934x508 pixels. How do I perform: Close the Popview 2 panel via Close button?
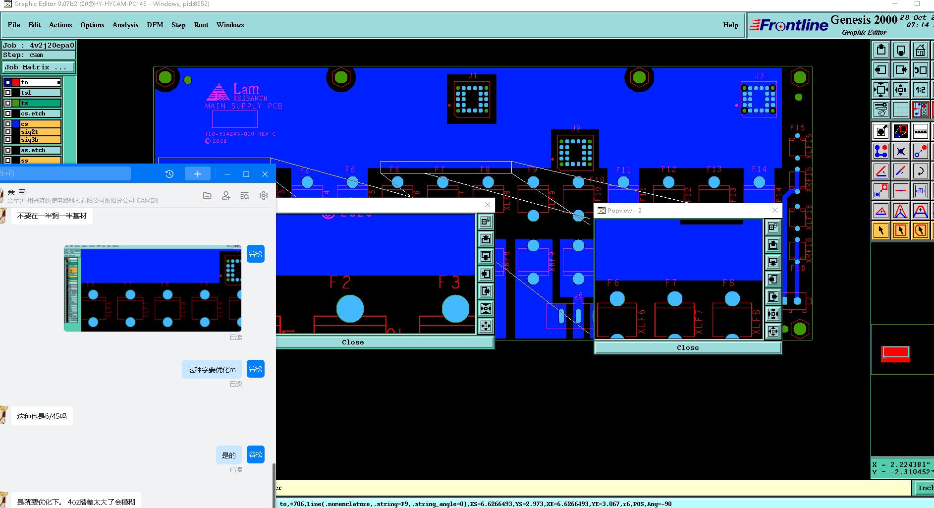coord(688,348)
